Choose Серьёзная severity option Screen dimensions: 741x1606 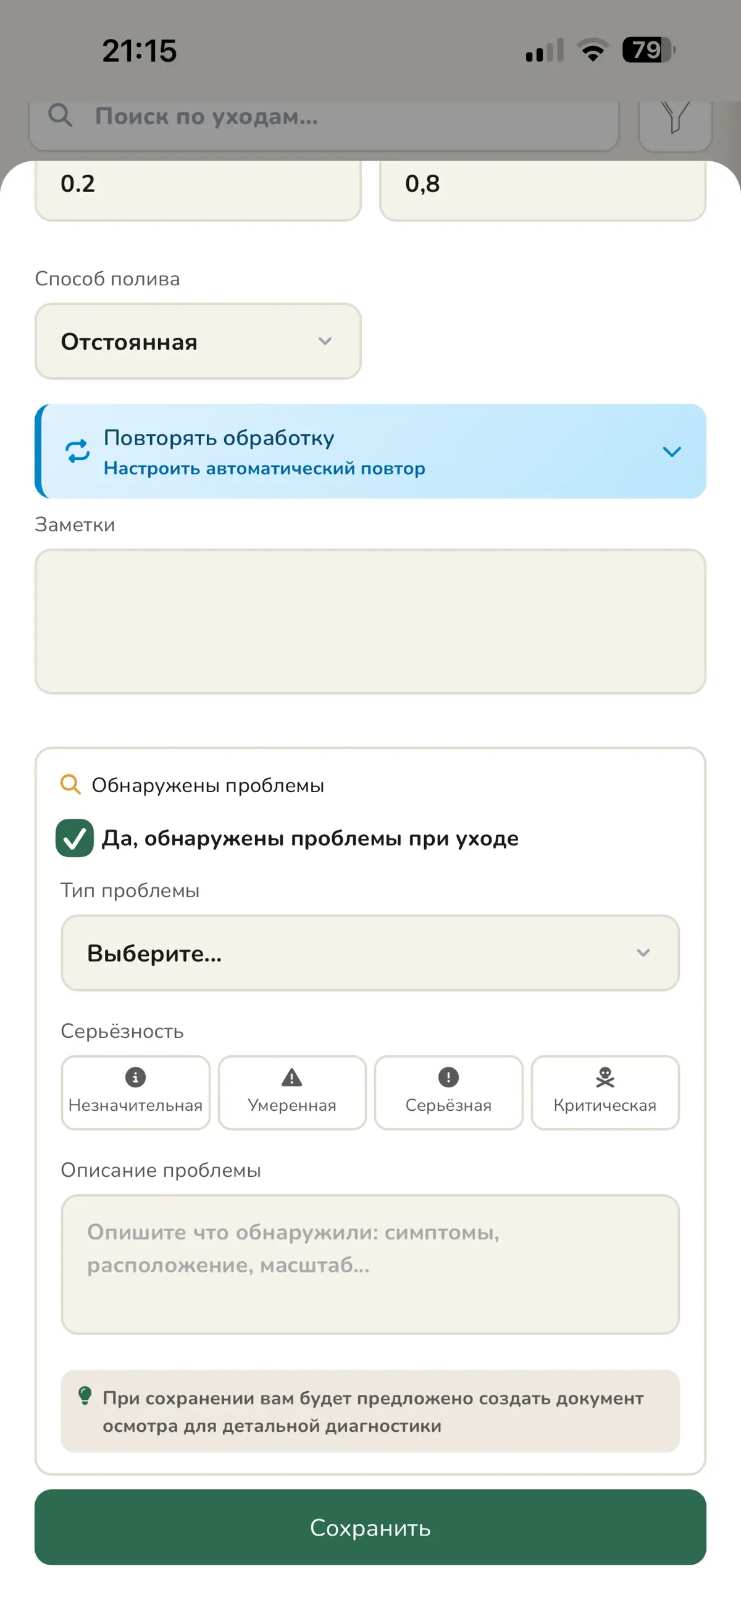(448, 1092)
